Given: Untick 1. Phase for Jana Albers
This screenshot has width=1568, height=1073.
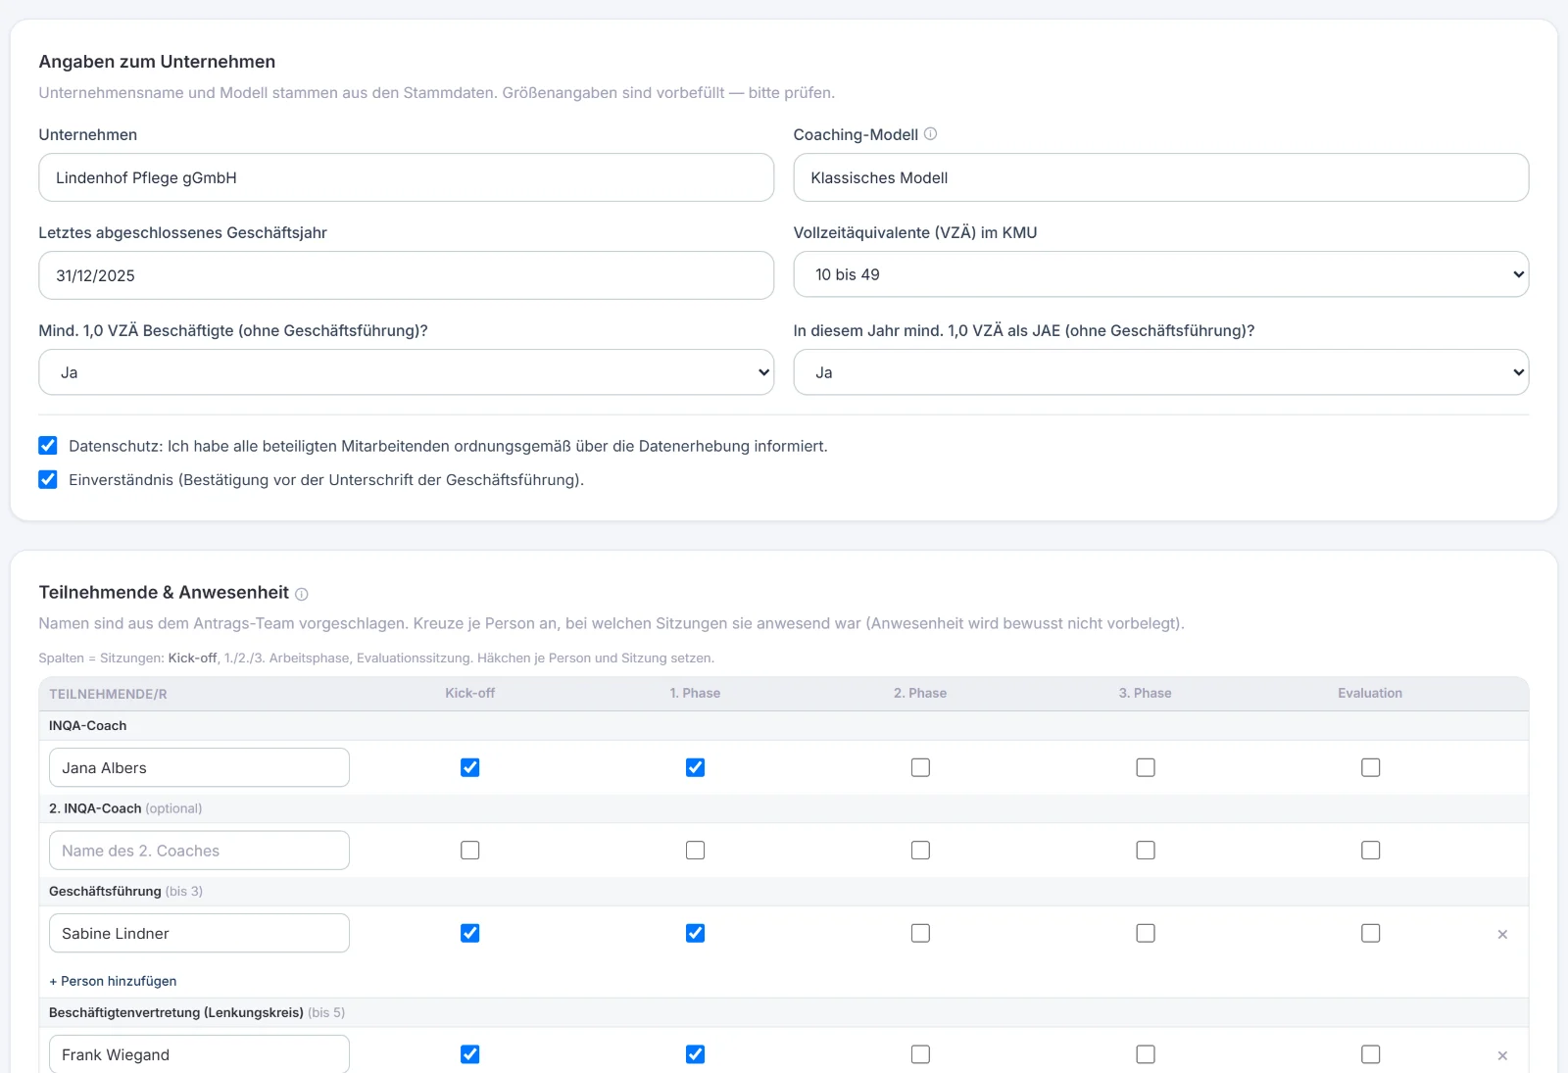Looking at the screenshot, I should point(695,767).
